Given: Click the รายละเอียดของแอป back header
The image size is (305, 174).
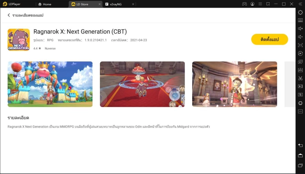Looking at the screenshot, I should [28, 15].
